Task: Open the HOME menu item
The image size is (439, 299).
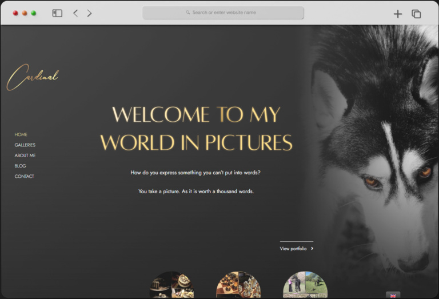Action: [x=21, y=134]
